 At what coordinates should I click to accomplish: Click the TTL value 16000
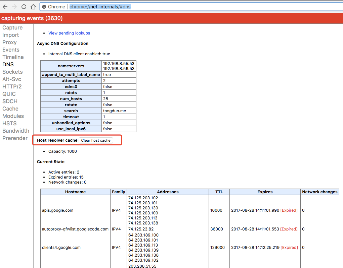pyautogui.click(x=216, y=210)
